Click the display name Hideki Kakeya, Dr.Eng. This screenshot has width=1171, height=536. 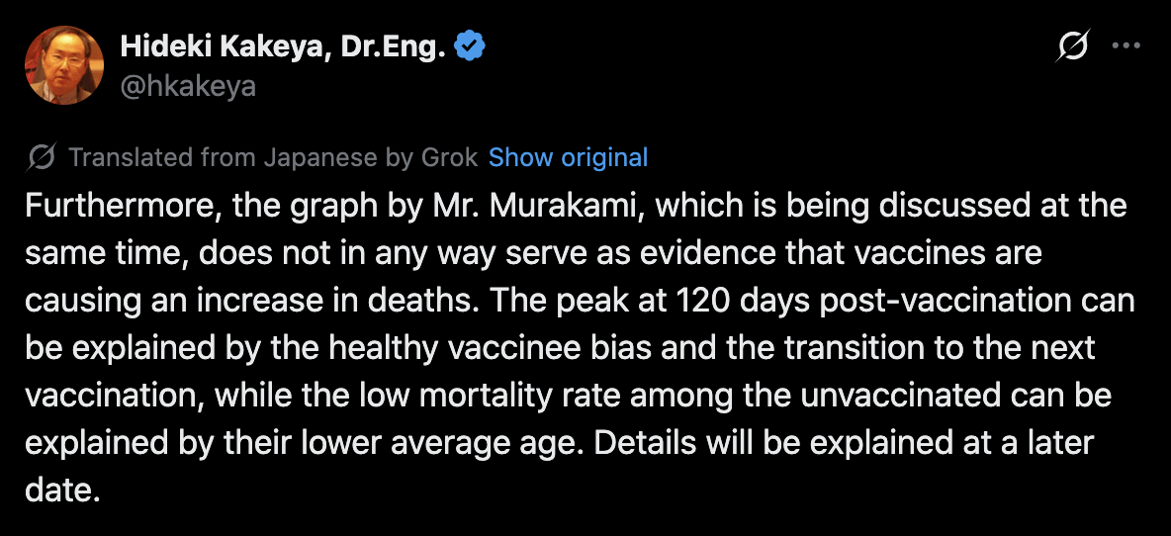(283, 47)
